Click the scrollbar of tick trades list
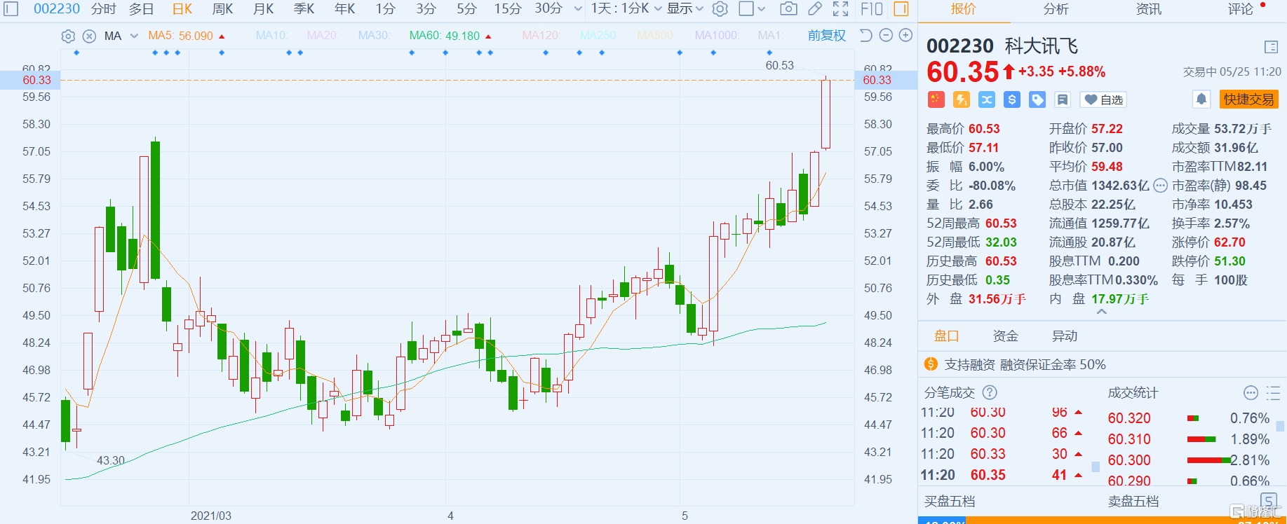 (x=1096, y=467)
